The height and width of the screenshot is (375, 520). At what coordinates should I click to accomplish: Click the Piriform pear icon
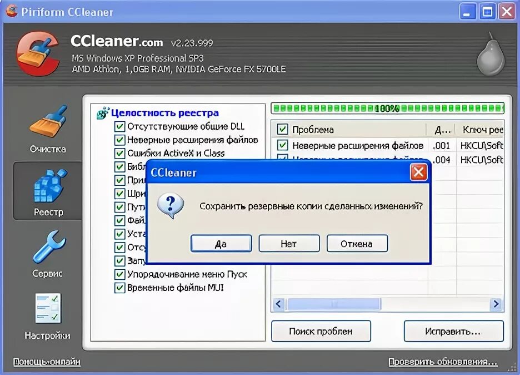click(491, 54)
